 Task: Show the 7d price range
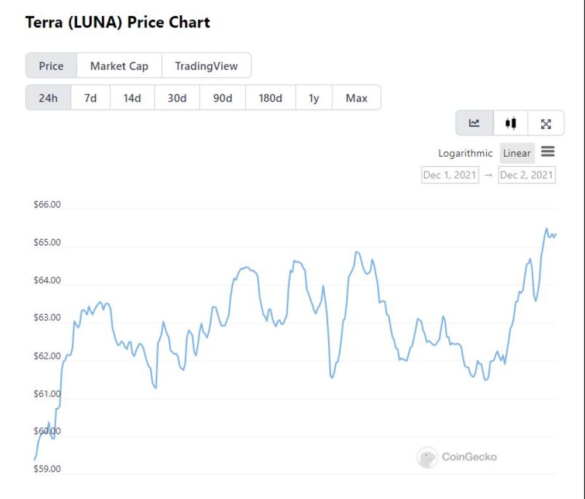click(90, 98)
